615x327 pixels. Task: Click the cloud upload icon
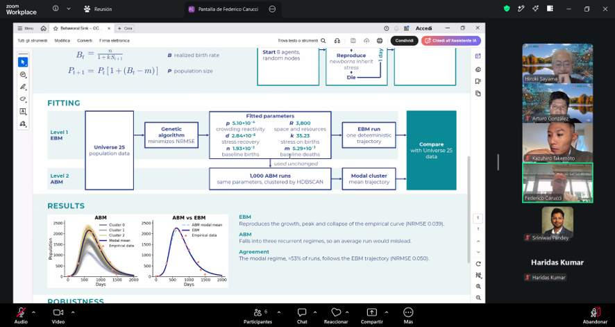pyautogui.click(x=367, y=40)
